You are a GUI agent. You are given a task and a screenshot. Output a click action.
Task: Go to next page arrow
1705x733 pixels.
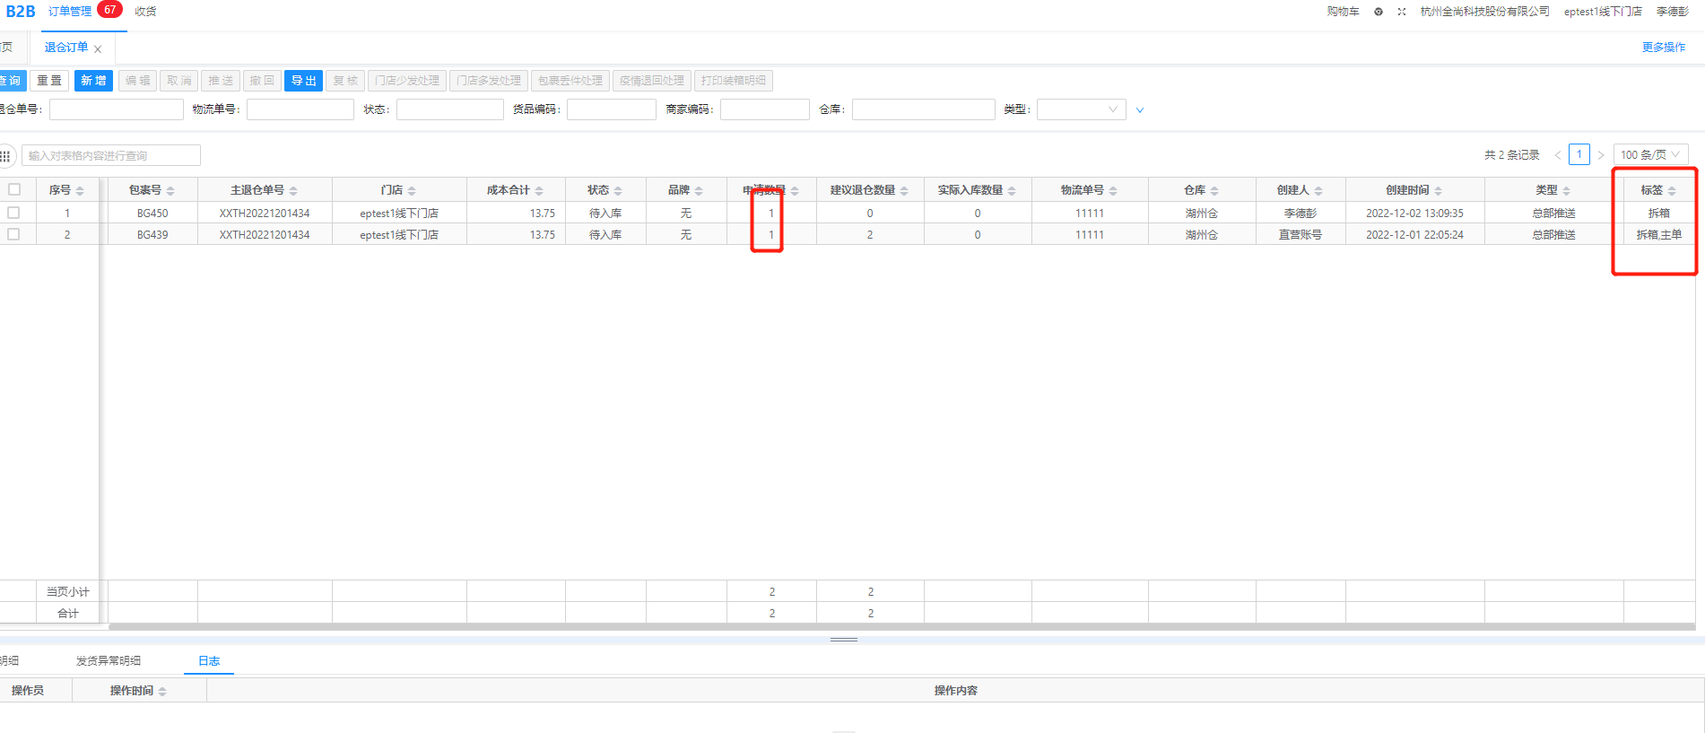(1601, 155)
